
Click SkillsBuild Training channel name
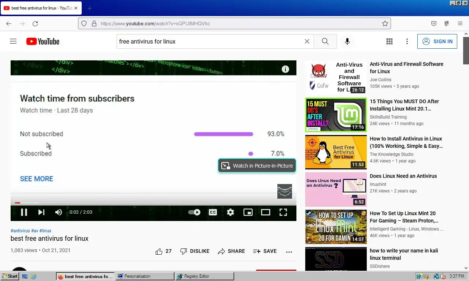click(x=388, y=117)
